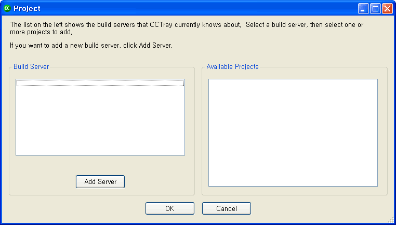
Task: Minimize the Project dialog window
Action: point(363,8)
